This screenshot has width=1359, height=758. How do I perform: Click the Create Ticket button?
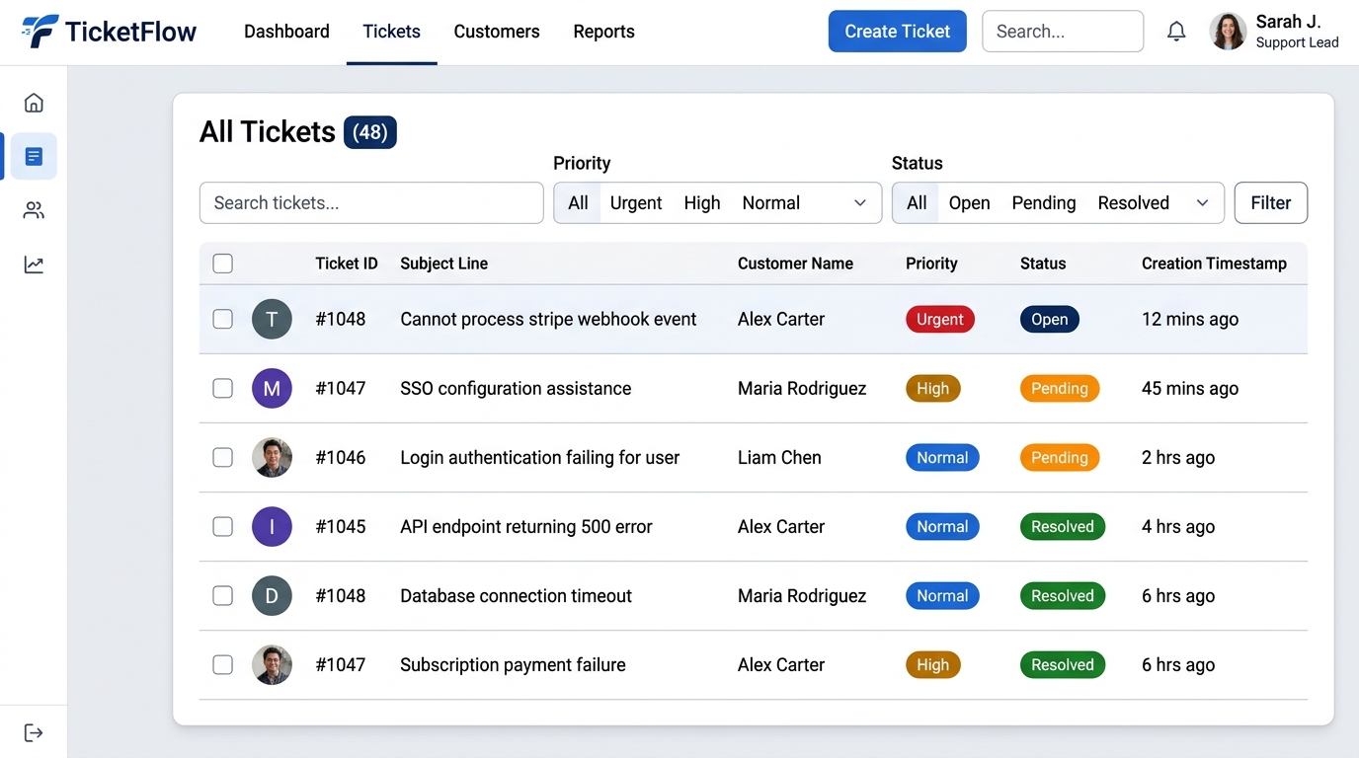tap(898, 32)
